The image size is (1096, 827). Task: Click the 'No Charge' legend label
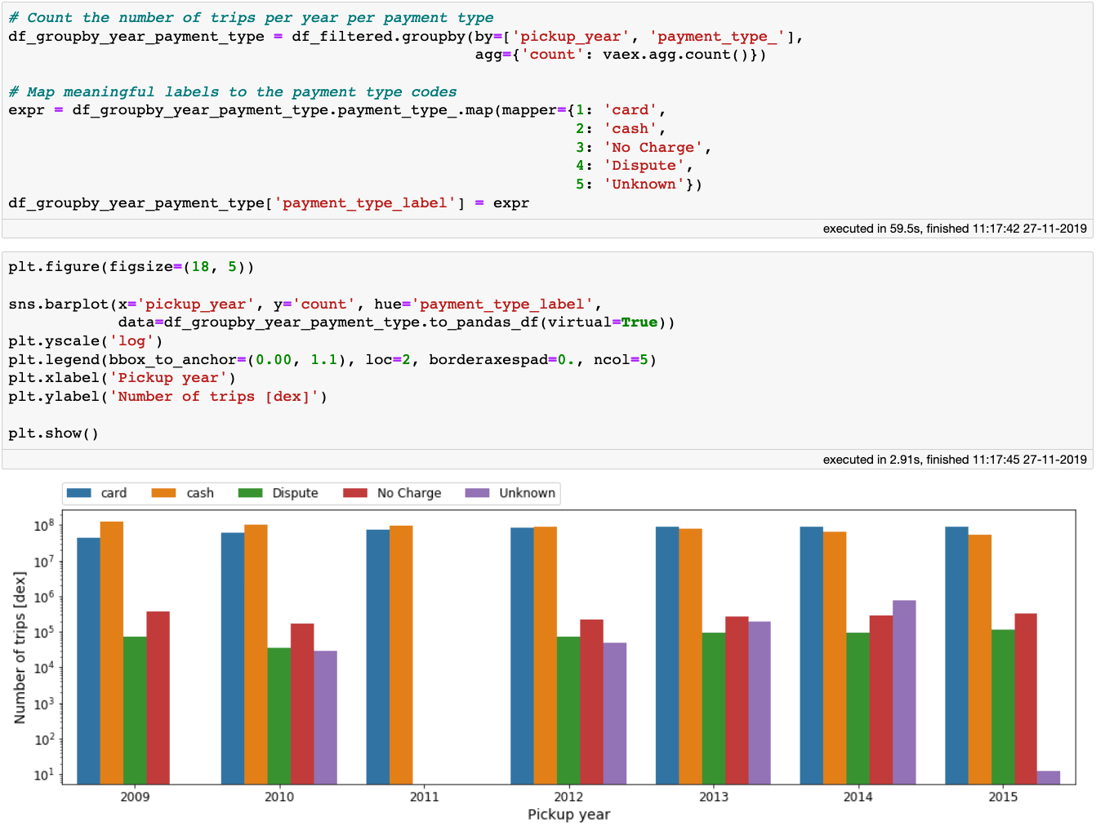coord(409,493)
